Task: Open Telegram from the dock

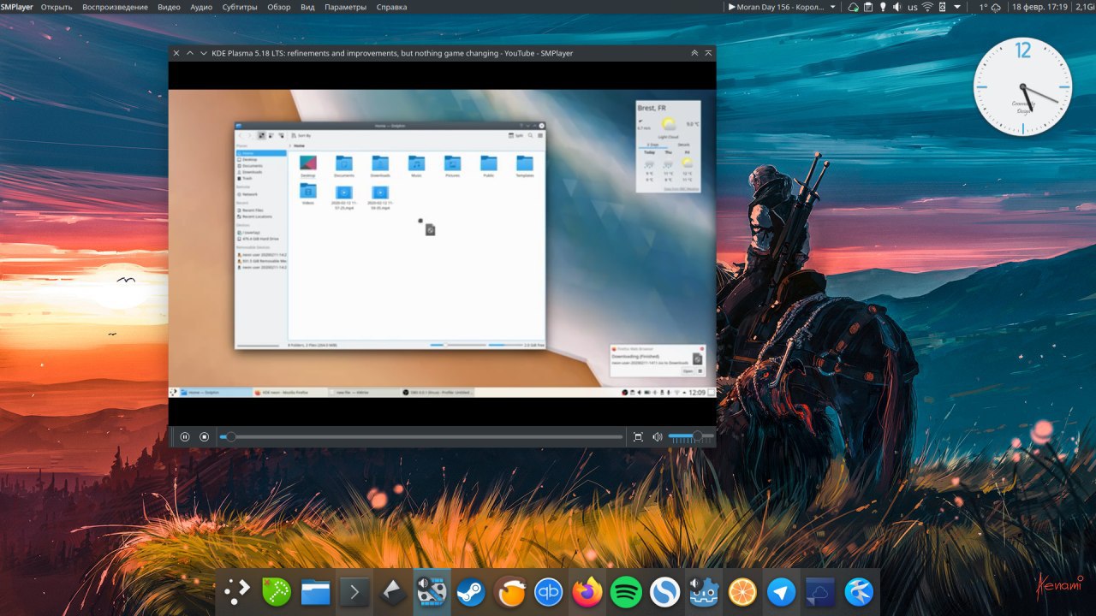Action: point(781,592)
